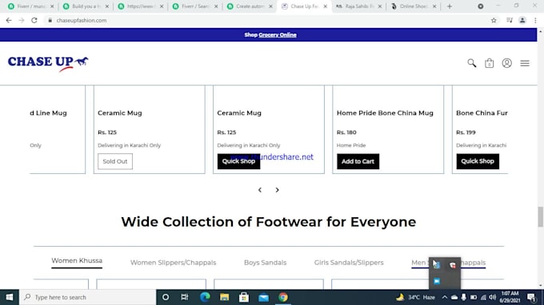Click the Wide Collection of Footwear heading

[268, 222]
